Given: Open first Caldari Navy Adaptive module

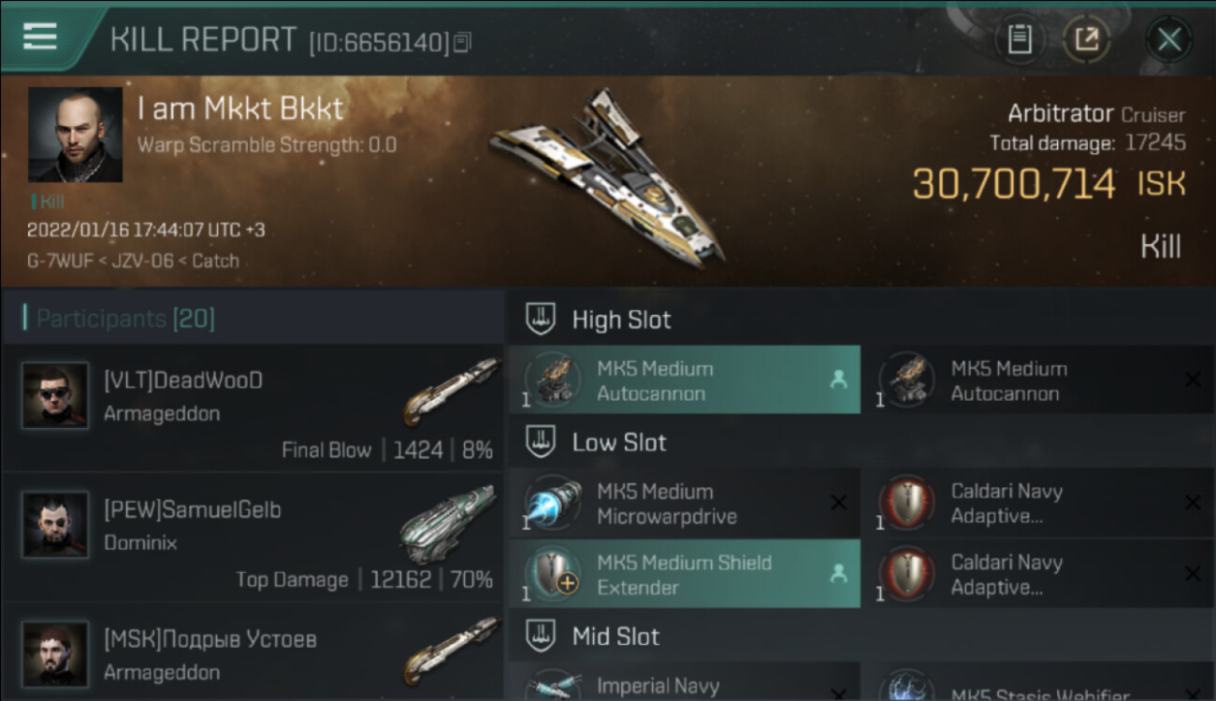Looking at the screenshot, I should pyautogui.click(x=1038, y=504).
